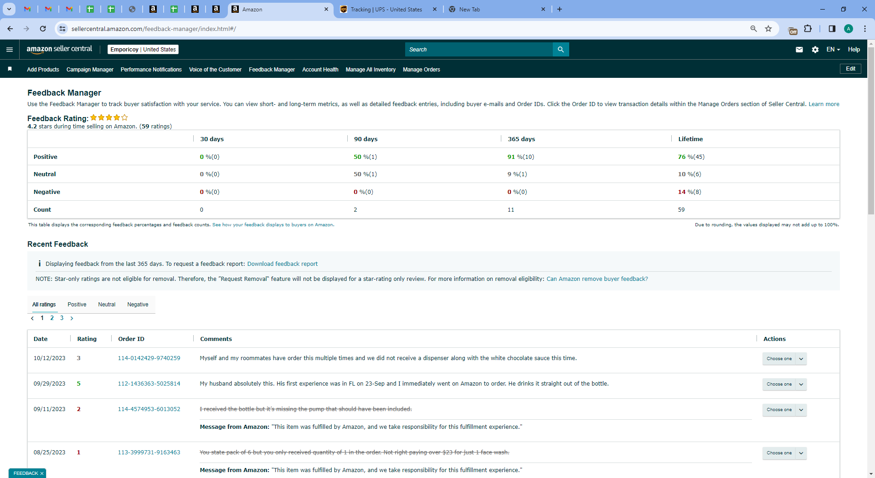Click the info icon next to Displaying feedback

(40, 264)
